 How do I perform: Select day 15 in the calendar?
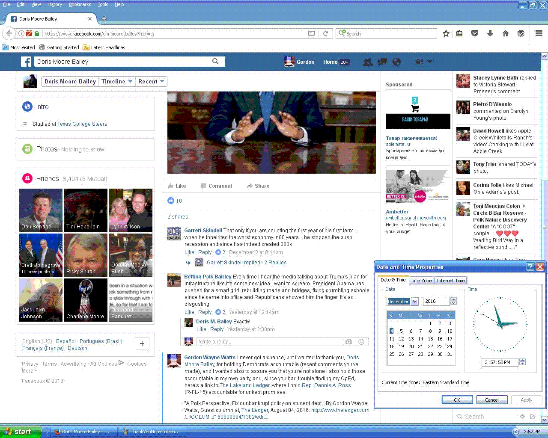click(430, 339)
